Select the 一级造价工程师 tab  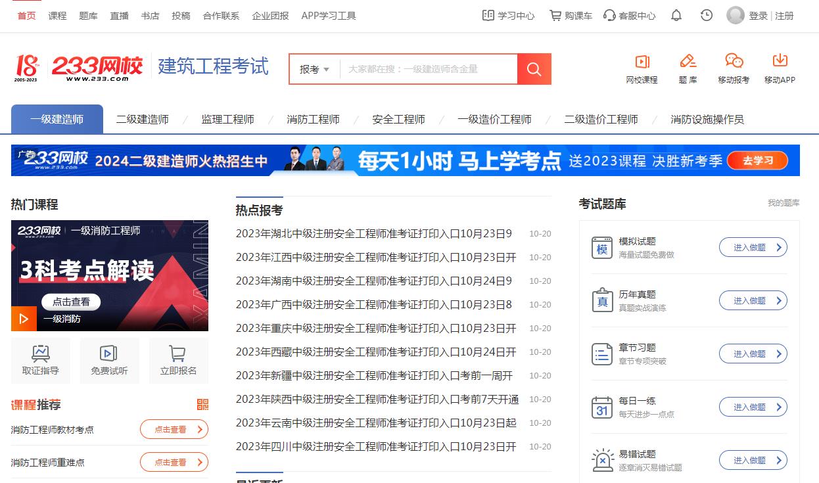(495, 119)
